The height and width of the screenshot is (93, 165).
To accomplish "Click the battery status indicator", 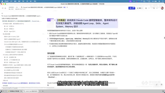I will (x=154, y=1).
